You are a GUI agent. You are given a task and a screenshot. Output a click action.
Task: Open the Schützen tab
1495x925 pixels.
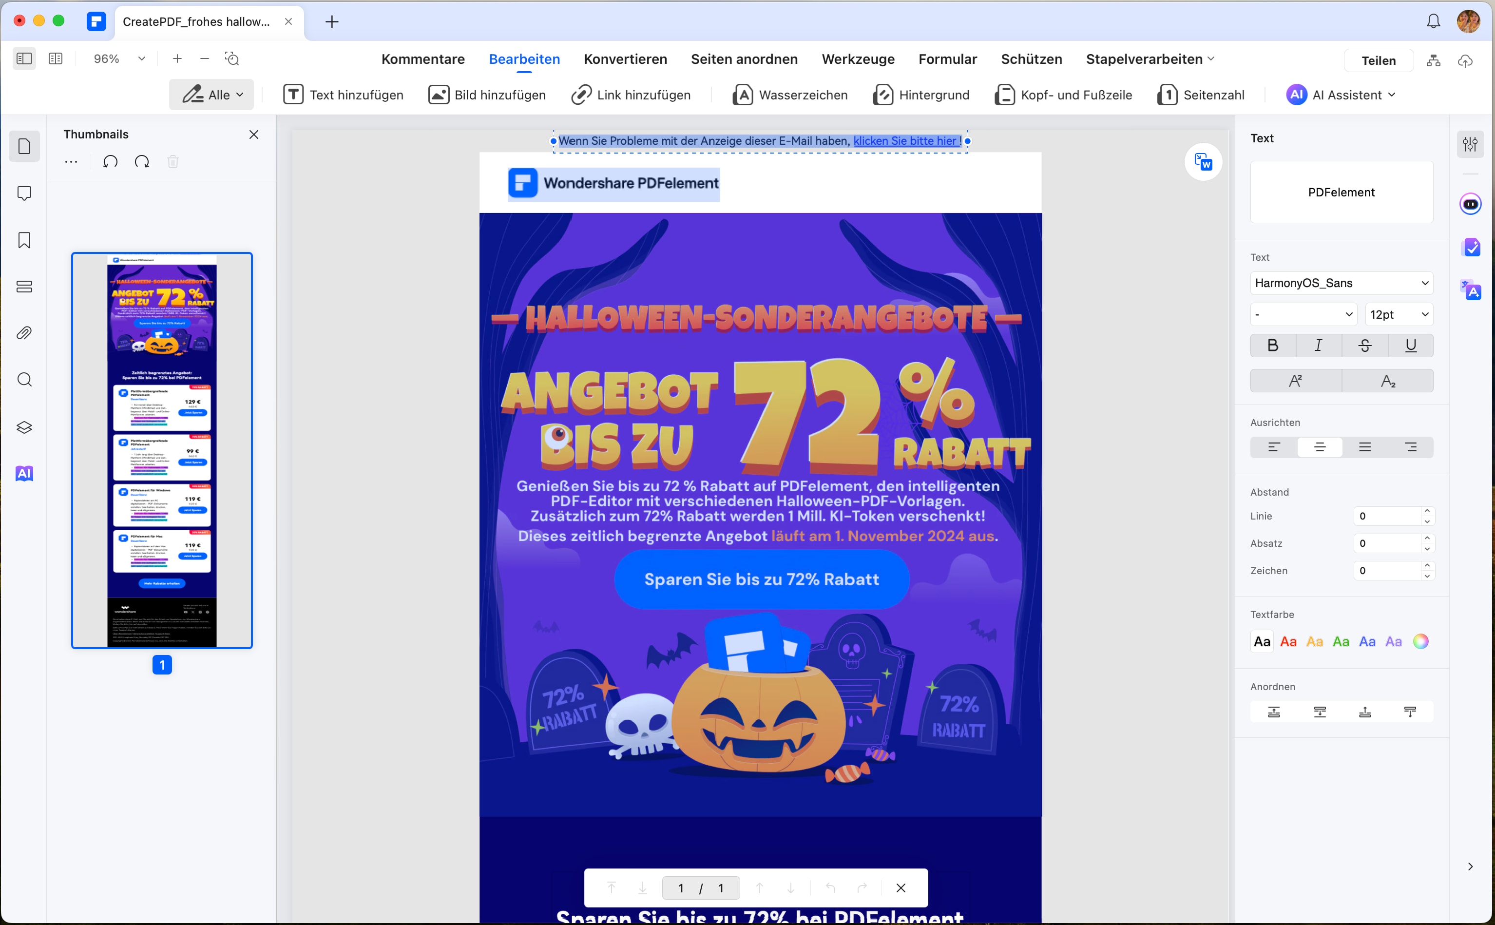1031,59
